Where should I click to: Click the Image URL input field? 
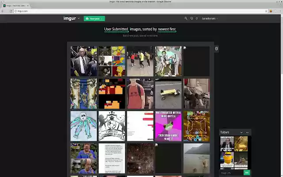pos(231,173)
